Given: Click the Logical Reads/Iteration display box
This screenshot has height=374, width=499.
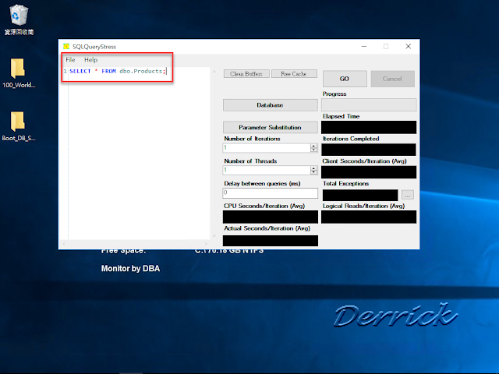Looking at the screenshot, I should pyautogui.click(x=369, y=217).
